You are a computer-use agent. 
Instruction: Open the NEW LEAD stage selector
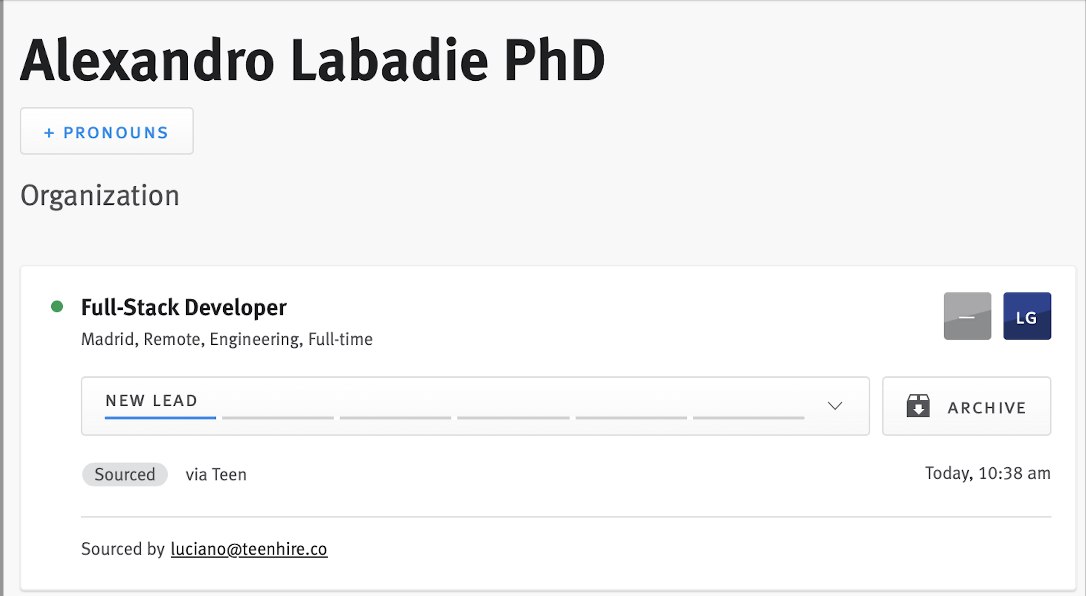pyautogui.click(x=475, y=406)
